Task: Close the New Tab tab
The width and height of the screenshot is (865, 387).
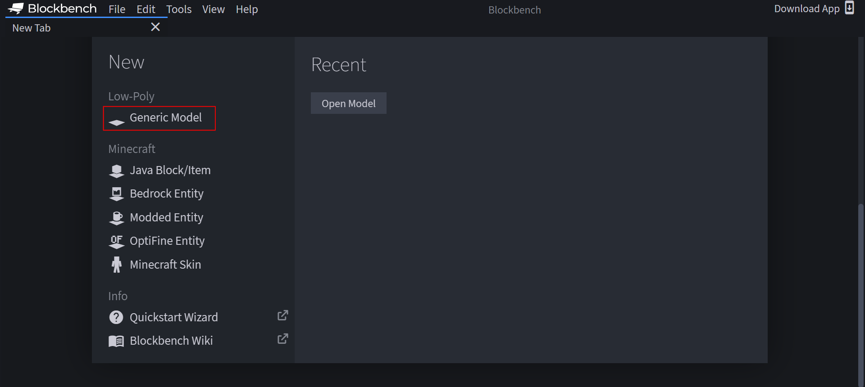Action: (x=155, y=27)
